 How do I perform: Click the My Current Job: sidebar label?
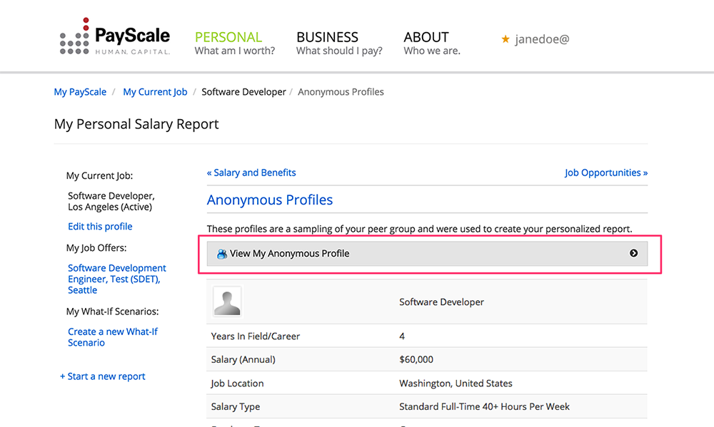(x=99, y=176)
